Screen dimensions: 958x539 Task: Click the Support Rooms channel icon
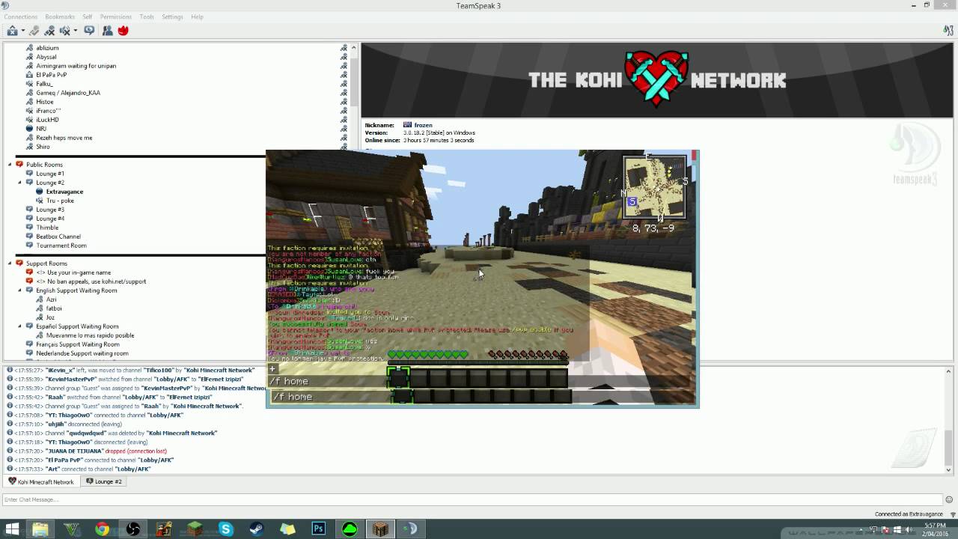click(19, 264)
